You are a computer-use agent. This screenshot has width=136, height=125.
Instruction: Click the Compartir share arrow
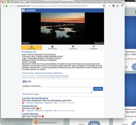94,47
